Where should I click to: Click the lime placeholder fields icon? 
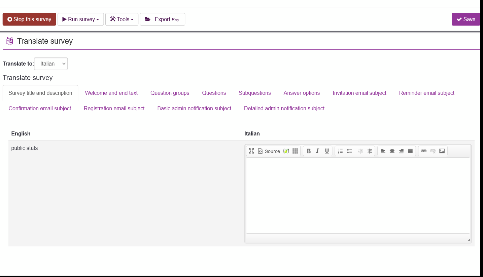click(286, 151)
